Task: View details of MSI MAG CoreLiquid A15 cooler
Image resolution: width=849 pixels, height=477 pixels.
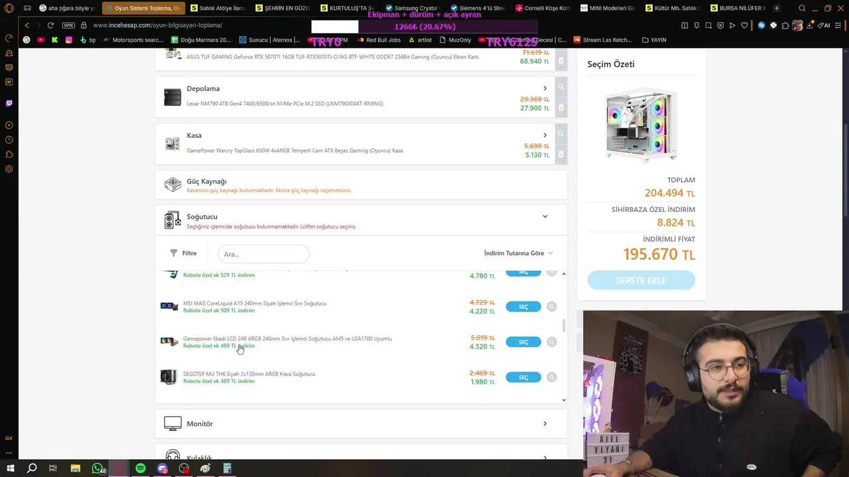Action: pos(552,307)
